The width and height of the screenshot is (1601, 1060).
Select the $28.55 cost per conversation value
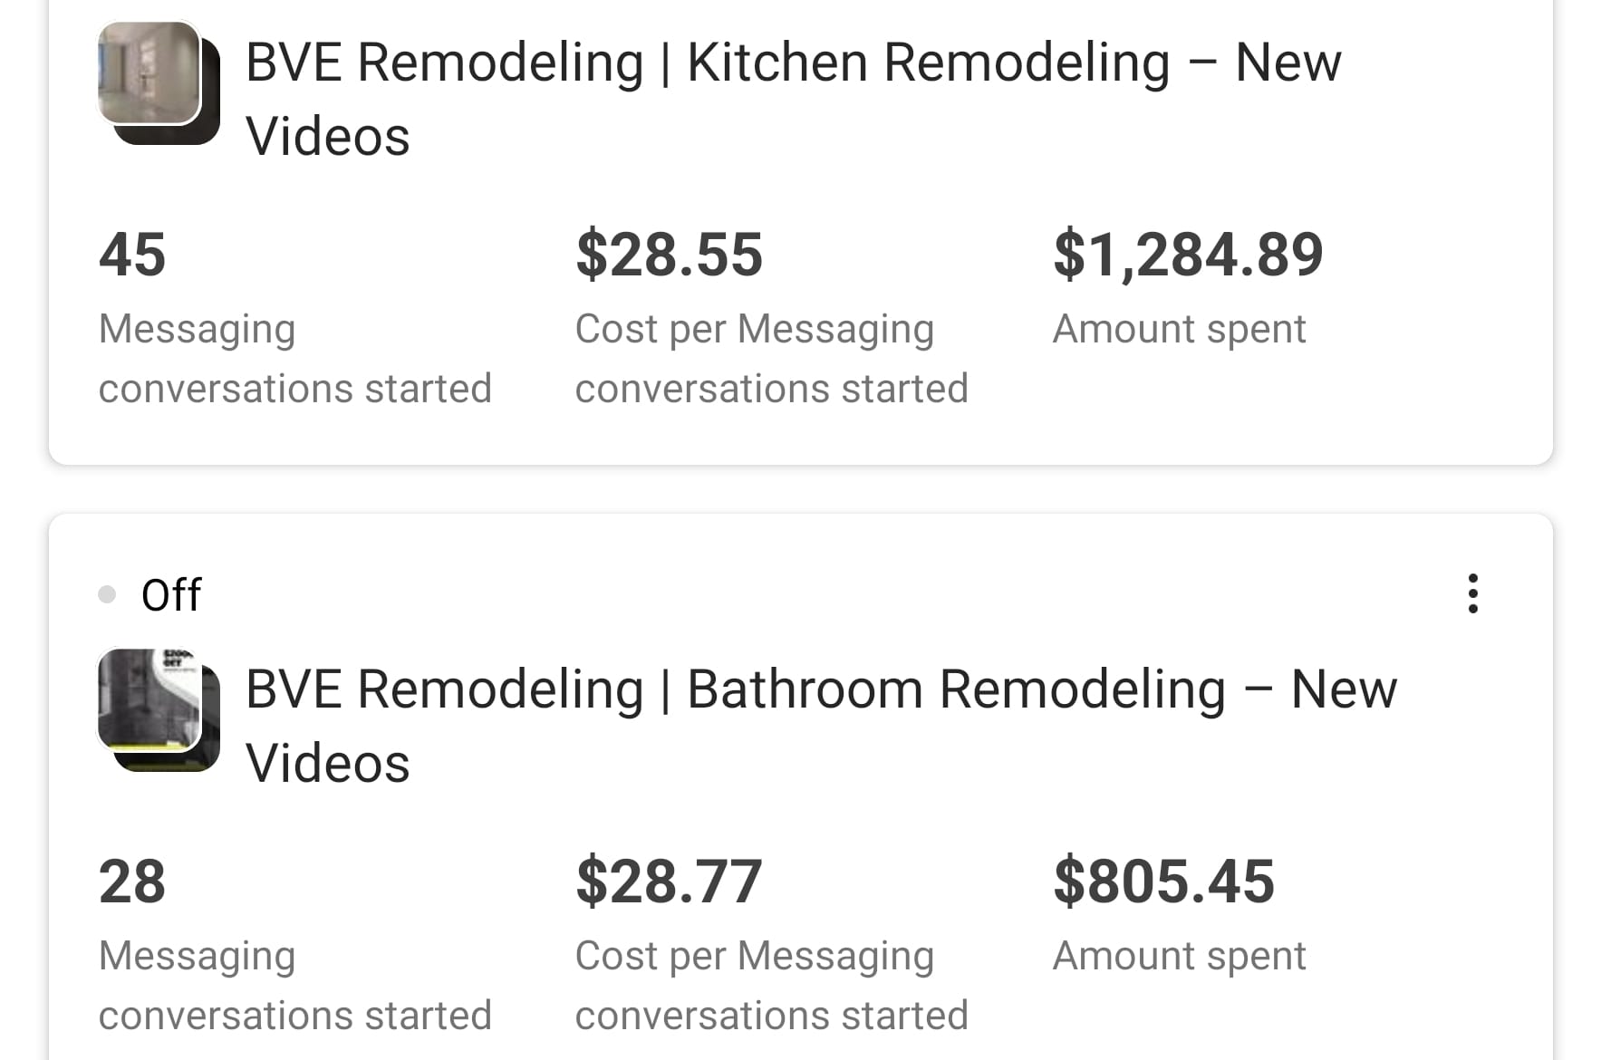(669, 255)
